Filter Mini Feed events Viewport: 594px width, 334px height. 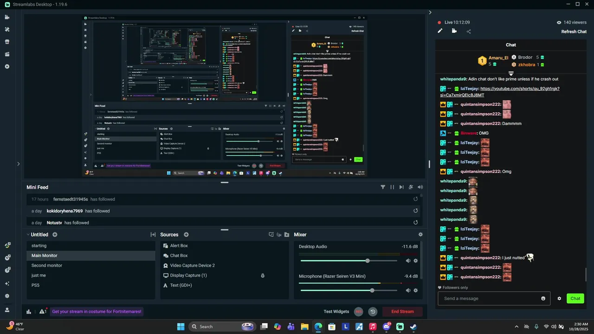coord(383,187)
